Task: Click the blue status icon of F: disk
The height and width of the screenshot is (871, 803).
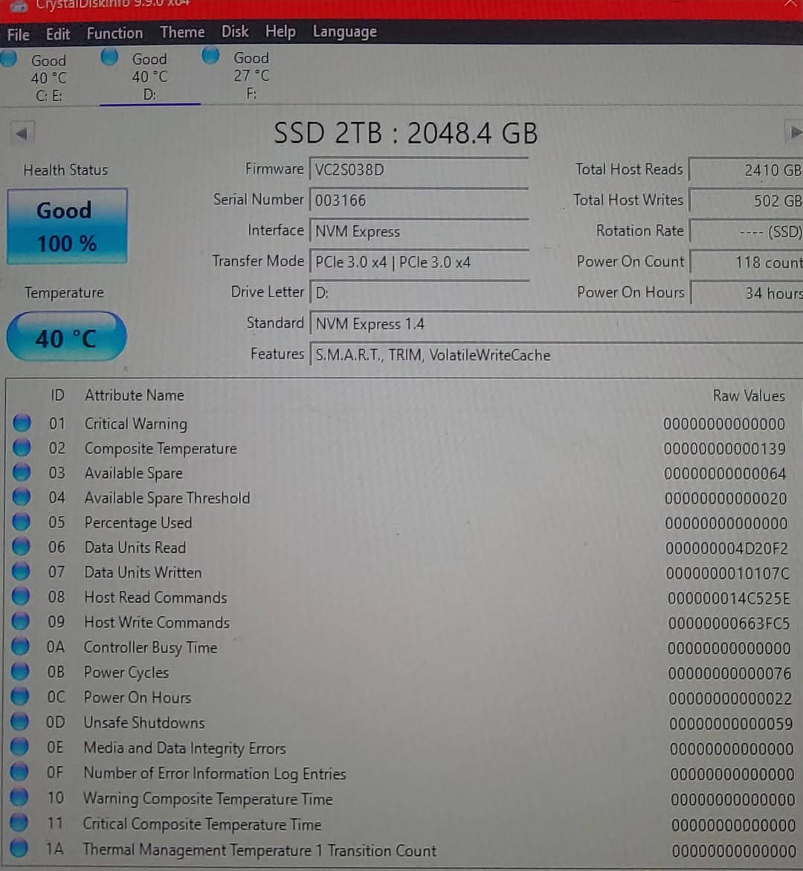Action: (x=210, y=56)
